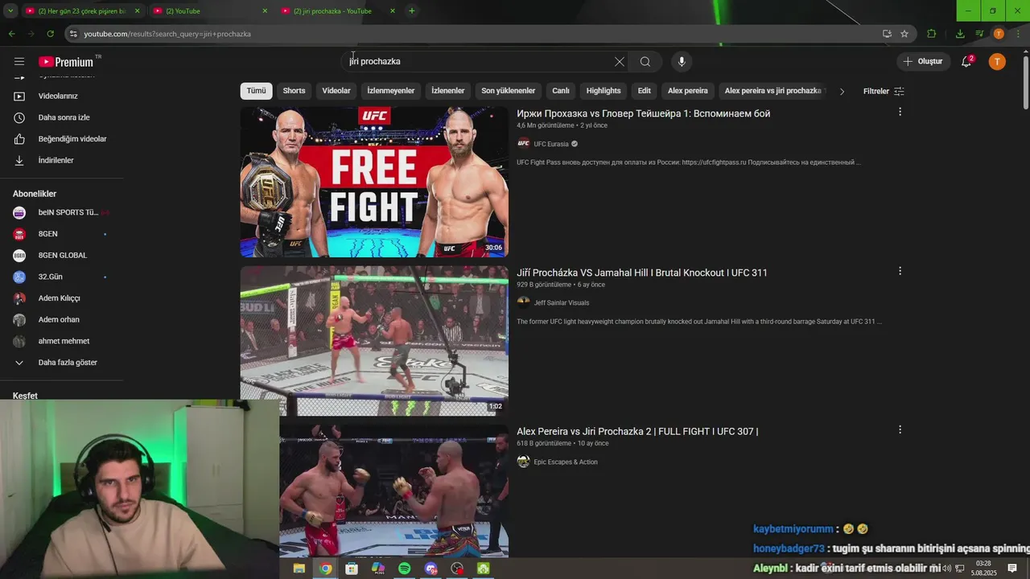Open Jiří Procházka VS Jamahal Hill video title

(641, 273)
